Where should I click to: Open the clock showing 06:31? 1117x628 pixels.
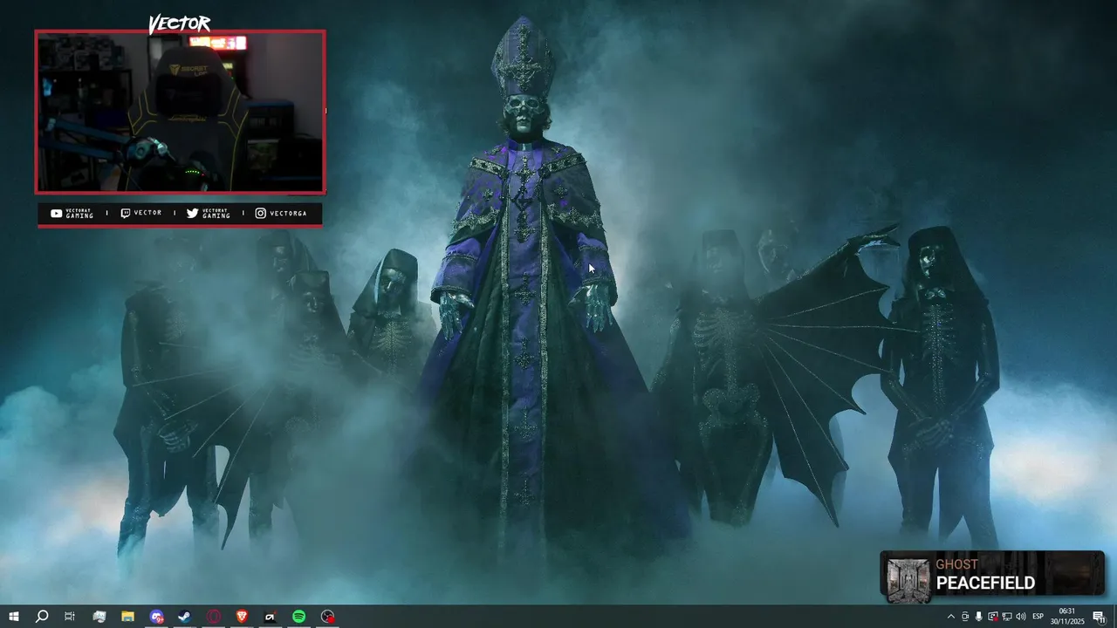pos(1066,617)
